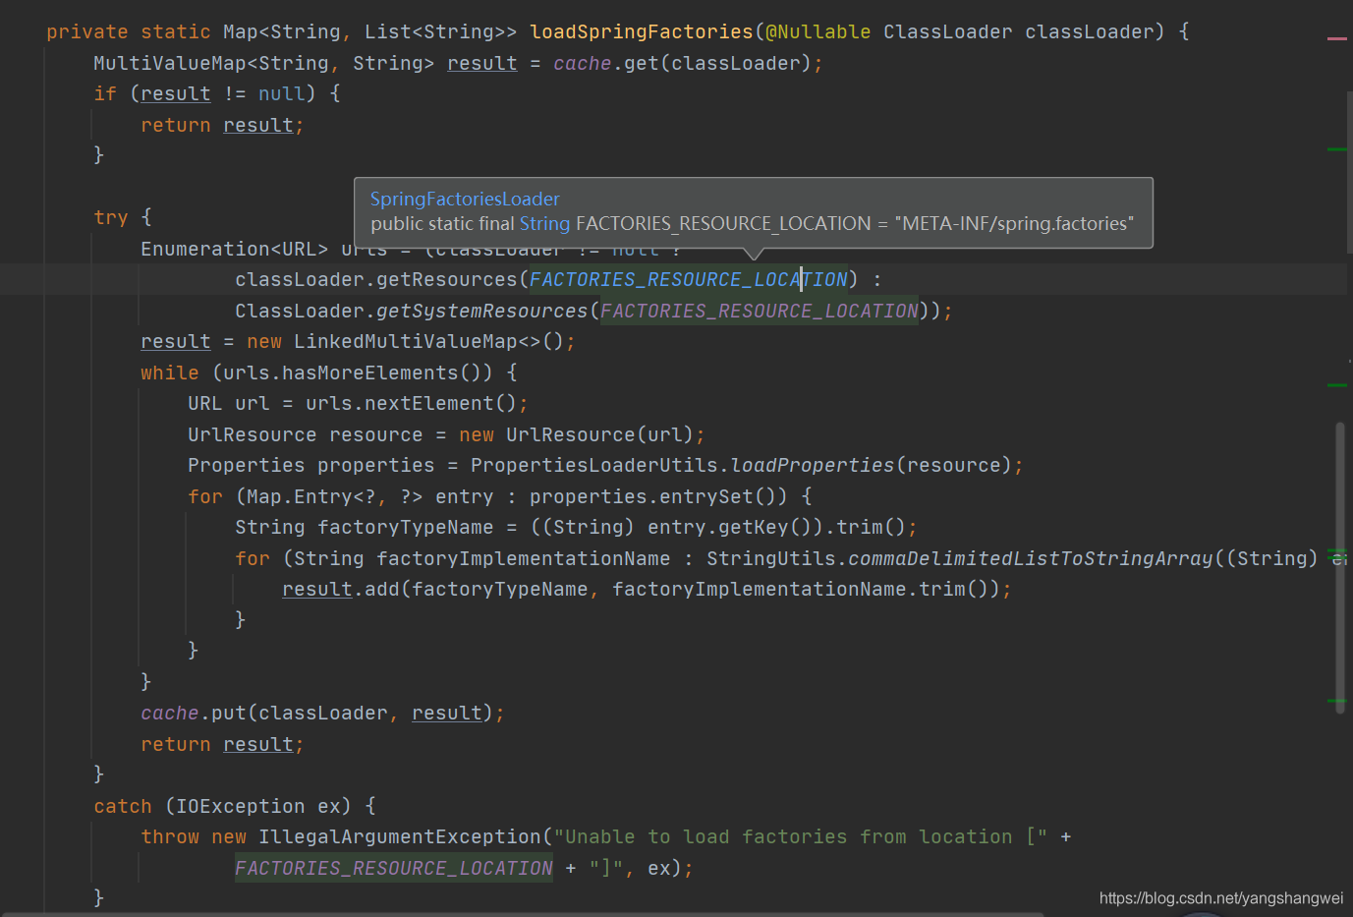Screen dimensions: 1353x917
Task: Click the loadProperties method call
Action: point(812,466)
